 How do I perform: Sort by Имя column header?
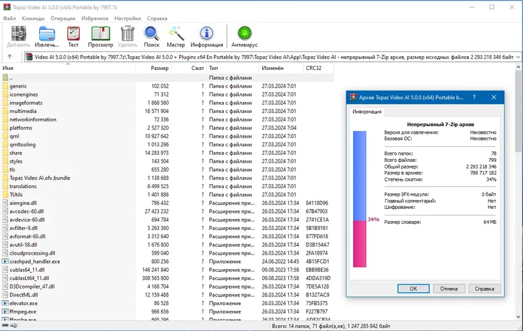tap(68, 68)
